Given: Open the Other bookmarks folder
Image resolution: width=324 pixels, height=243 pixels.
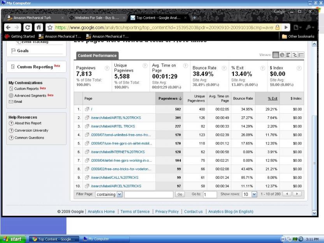Looking at the screenshot, I should [298, 37].
